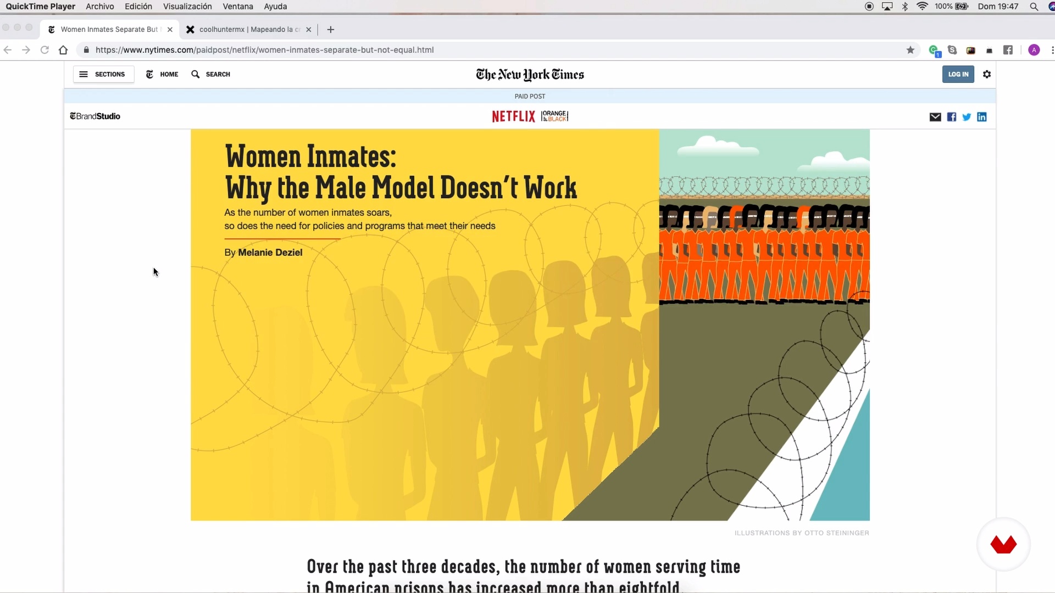Screen dimensions: 1055x593
Task: Open a new browser tab
Action: (x=330, y=30)
